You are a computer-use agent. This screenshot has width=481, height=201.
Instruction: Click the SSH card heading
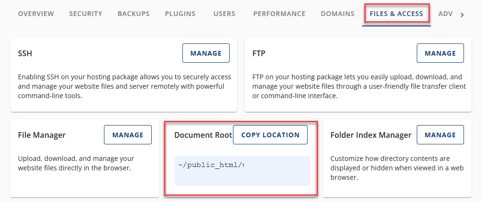25,53
